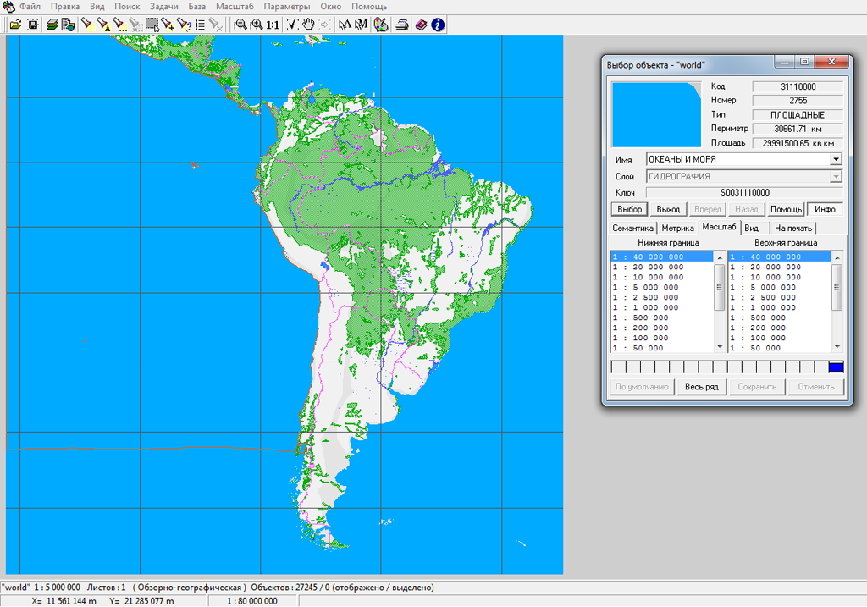Click the zoom out magnifier icon
This screenshot has width=867, height=607.
coord(240,25)
